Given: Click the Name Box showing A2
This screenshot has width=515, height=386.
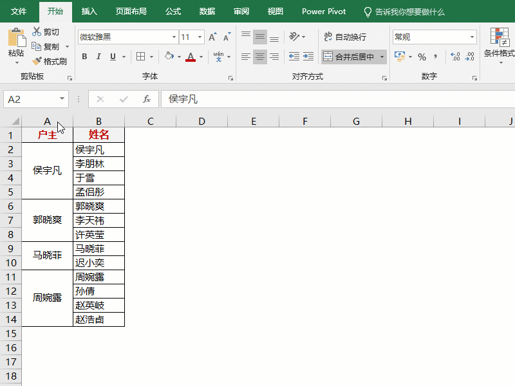Looking at the screenshot, I should tap(30, 99).
